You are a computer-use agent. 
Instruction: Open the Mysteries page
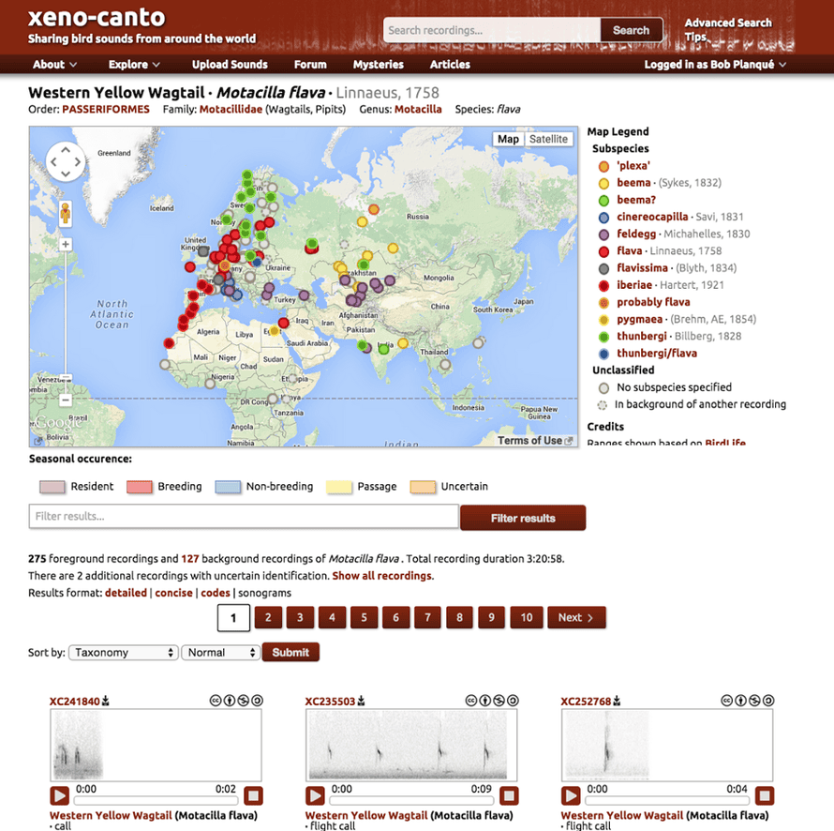coord(379,65)
